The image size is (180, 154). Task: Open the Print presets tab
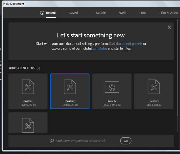tap(143, 13)
